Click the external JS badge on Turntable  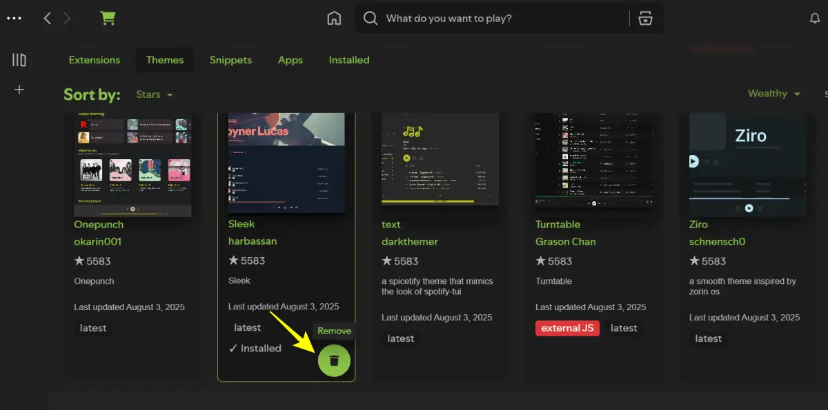(567, 328)
